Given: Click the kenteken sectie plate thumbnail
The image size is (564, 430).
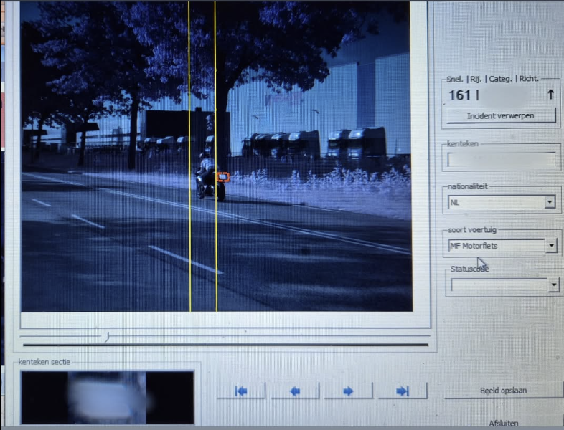Looking at the screenshot, I should coord(107,397).
